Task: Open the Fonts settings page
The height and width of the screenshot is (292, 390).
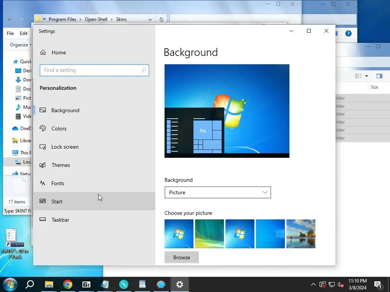Action: point(94,183)
